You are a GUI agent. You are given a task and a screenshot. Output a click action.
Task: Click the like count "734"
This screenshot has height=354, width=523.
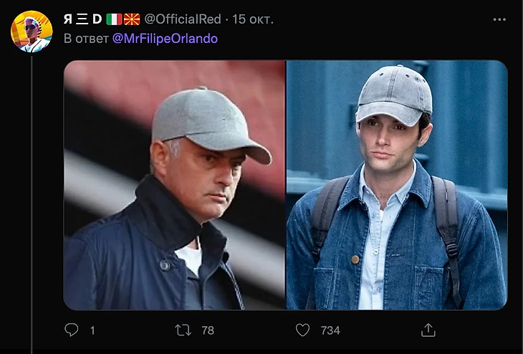pyautogui.click(x=330, y=330)
